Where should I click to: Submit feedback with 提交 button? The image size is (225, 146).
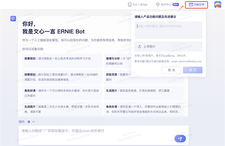pos(193,70)
